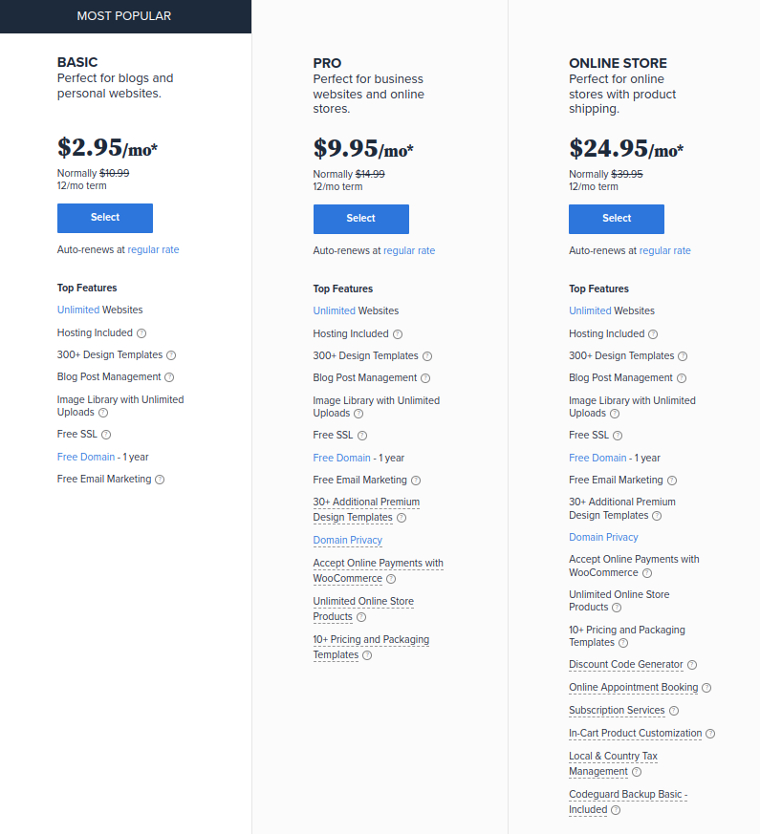Image resolution: width=760 pixels, height=834 pixels.
Task: Click info icon beside Online Store 300+ Design Templates
Action: [x=683, y=356]
